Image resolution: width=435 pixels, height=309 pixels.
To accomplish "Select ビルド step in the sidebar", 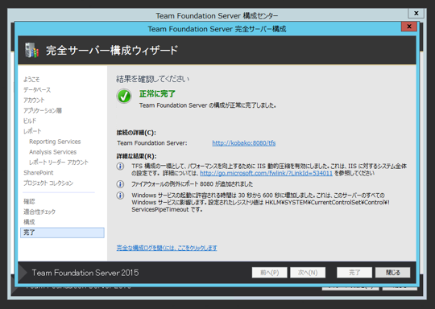I will point(30,121).
